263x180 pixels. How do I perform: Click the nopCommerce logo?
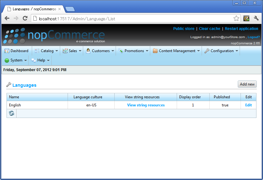coord(54,36)
